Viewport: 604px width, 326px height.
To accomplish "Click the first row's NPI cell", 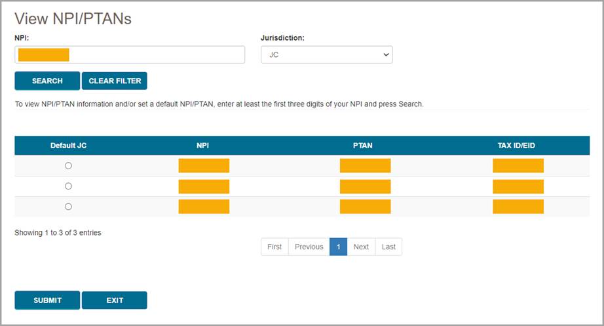I will [204, 166].
